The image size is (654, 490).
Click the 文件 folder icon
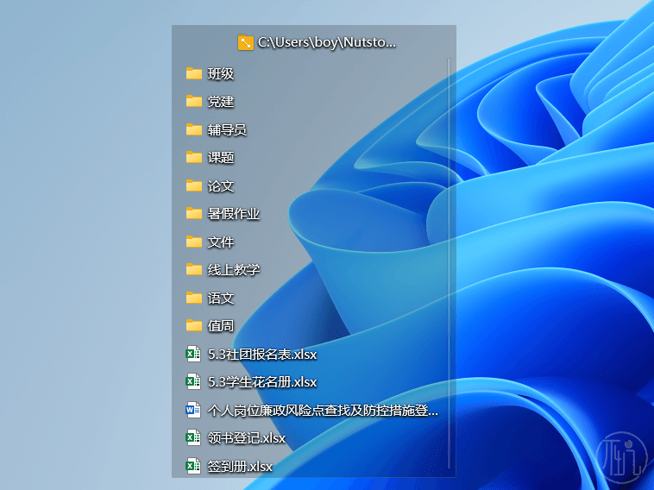pyautogui.click(x=194, y=242)
